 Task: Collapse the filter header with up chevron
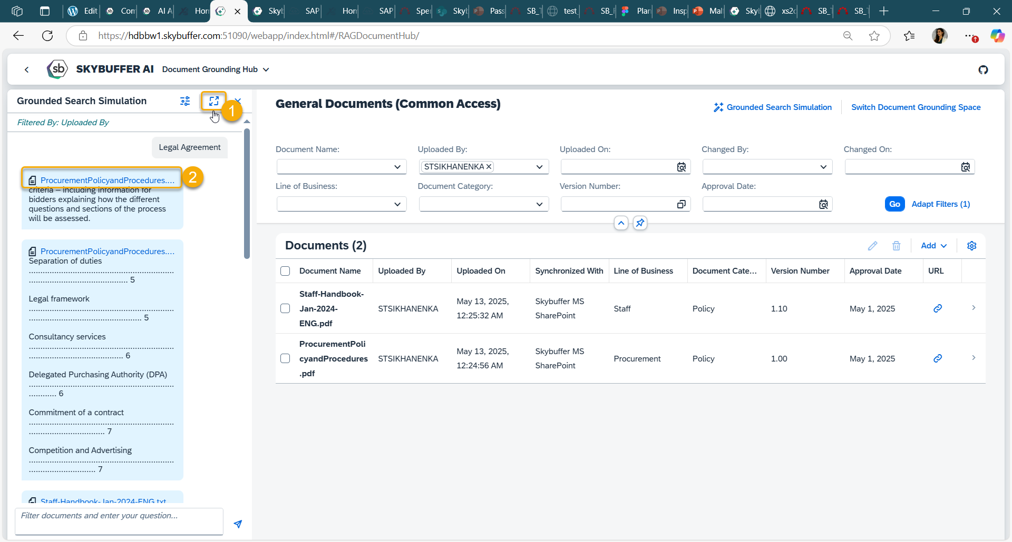coord(621,223)
